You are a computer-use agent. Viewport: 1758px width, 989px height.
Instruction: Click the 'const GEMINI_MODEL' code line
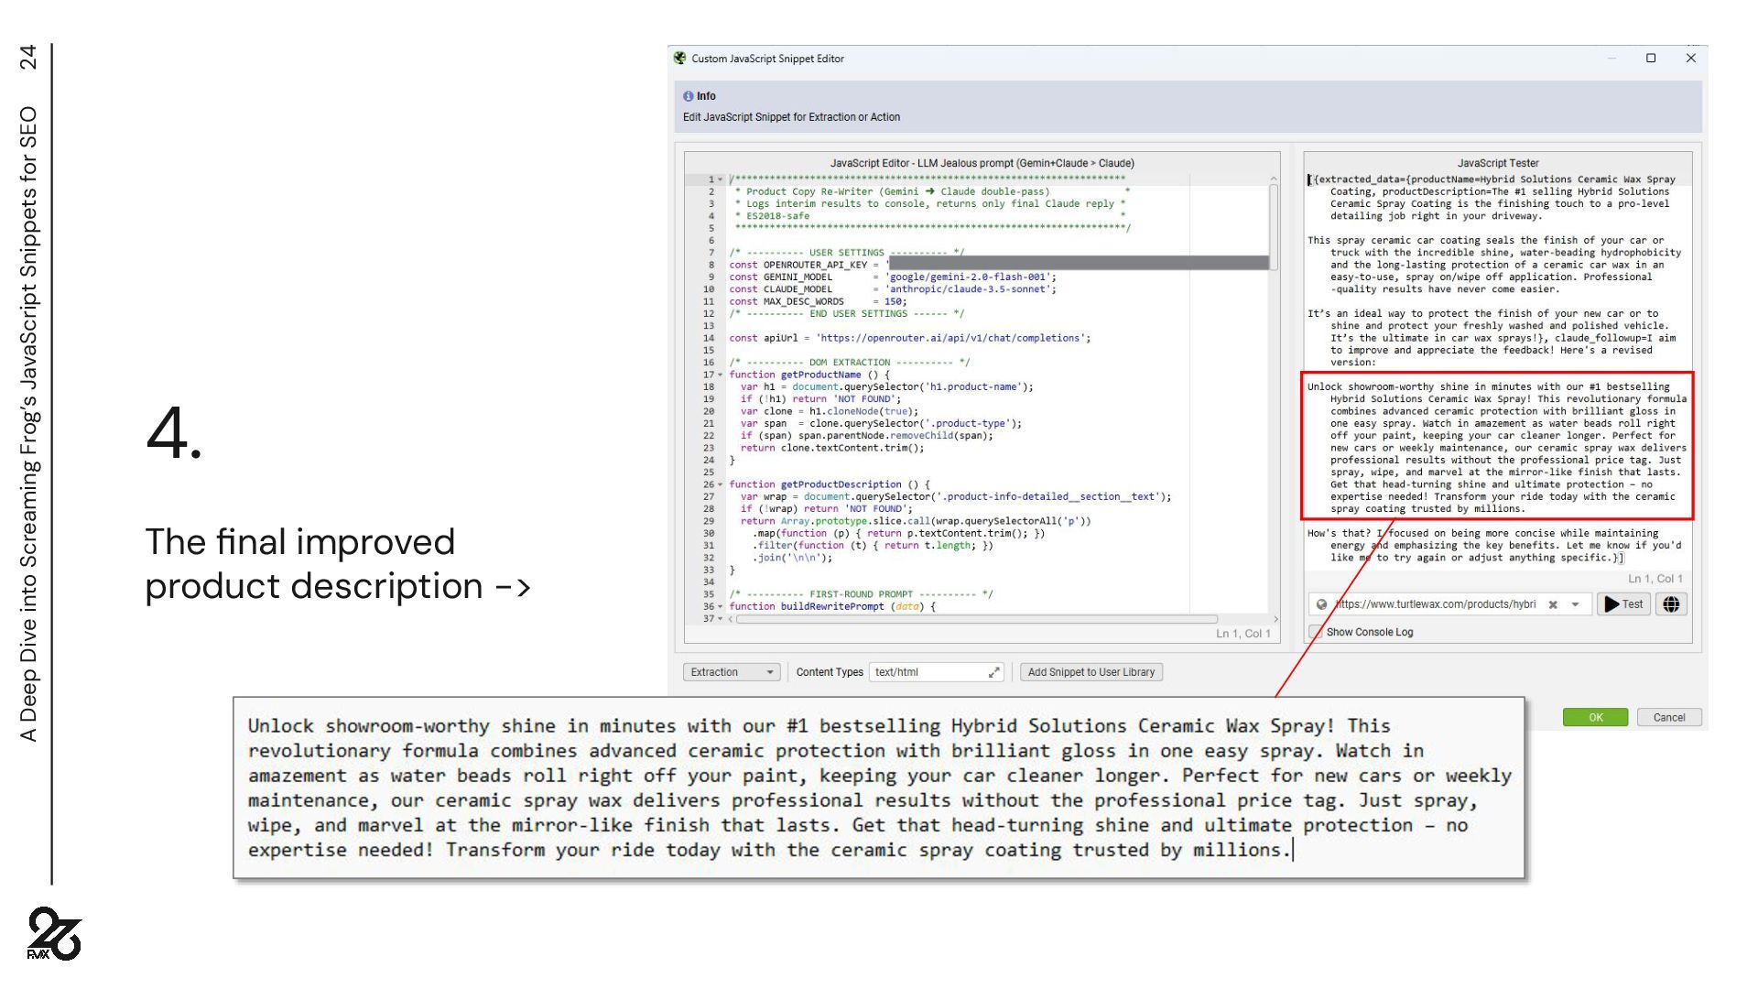tap(892, 277)
